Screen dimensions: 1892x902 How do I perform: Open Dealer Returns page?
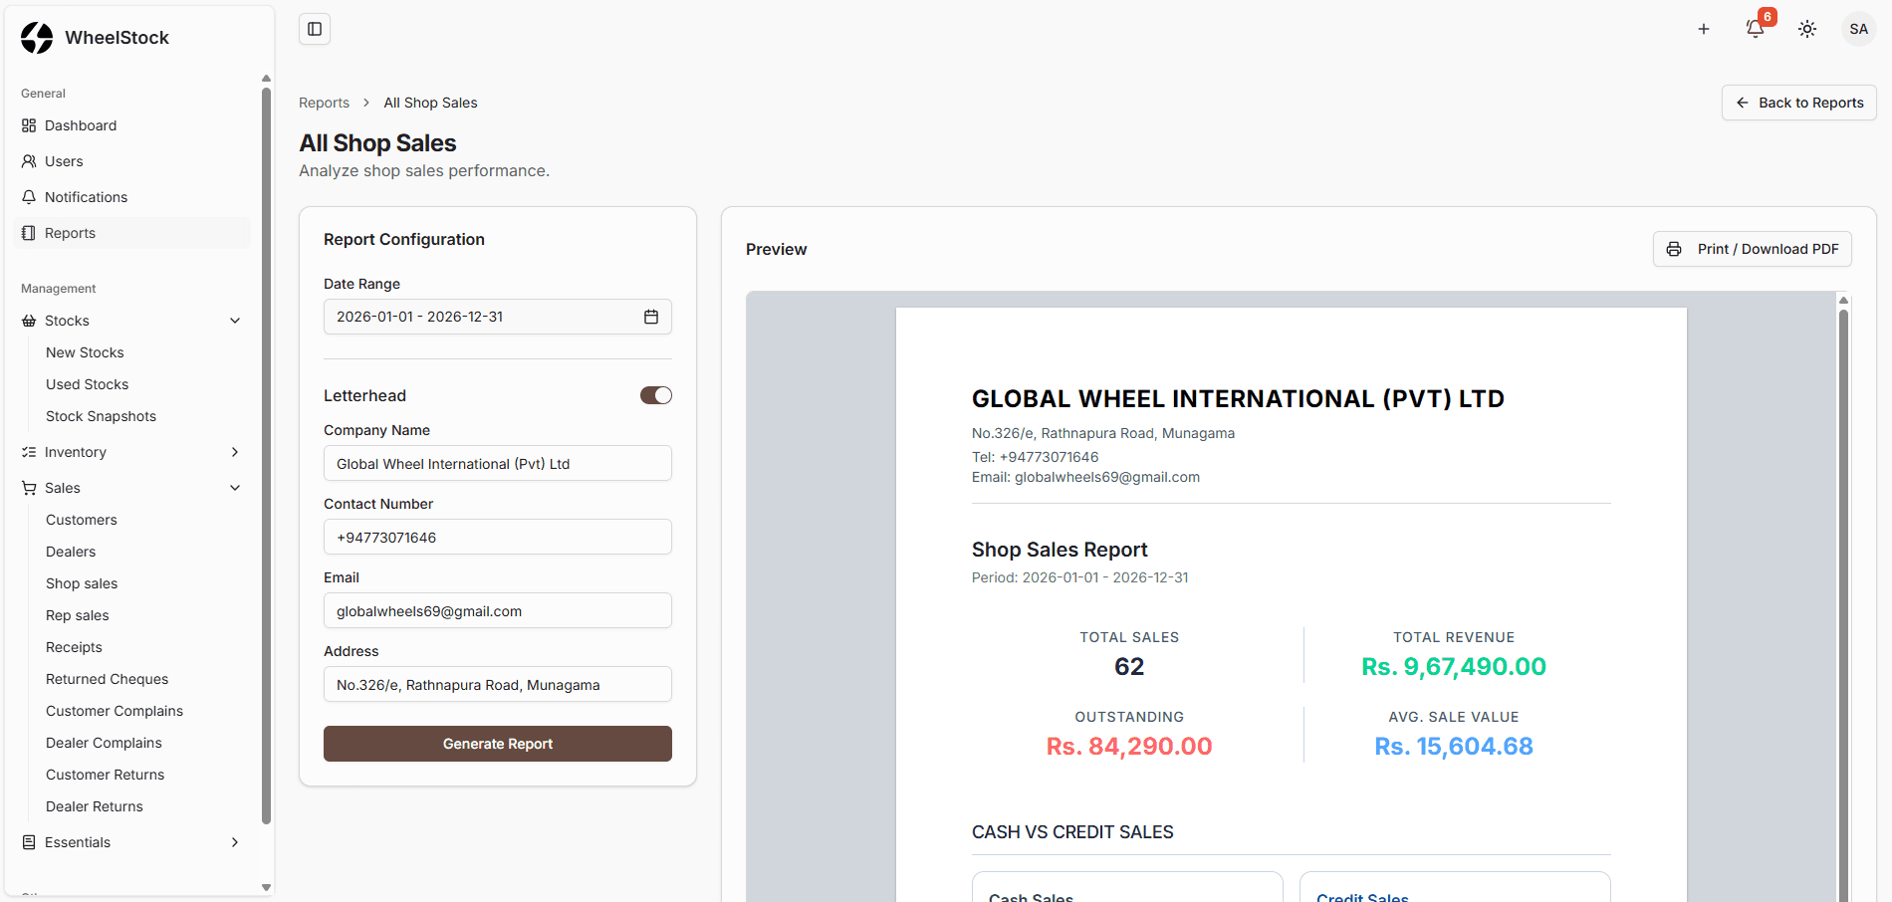pyautogui.click(x=95, y=806)
